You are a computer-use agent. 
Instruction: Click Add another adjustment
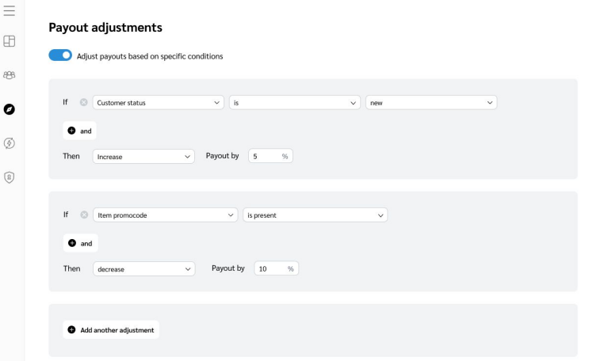coord(111,330)
